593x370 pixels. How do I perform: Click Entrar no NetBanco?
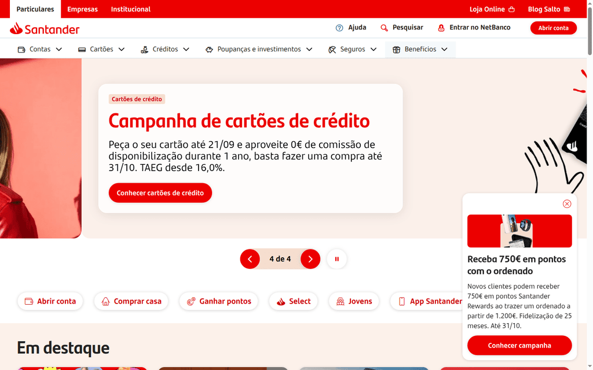click(x=474, y=28)
